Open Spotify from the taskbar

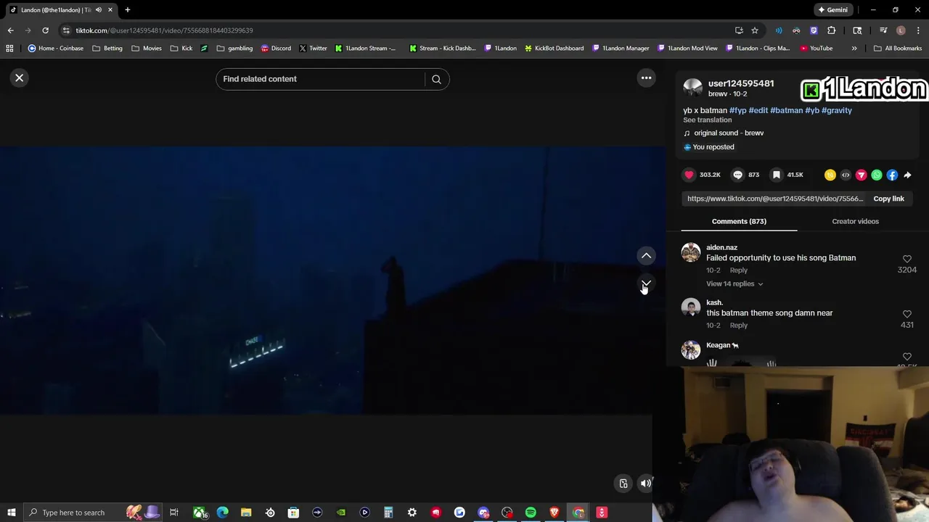click(x=531, y=513)
